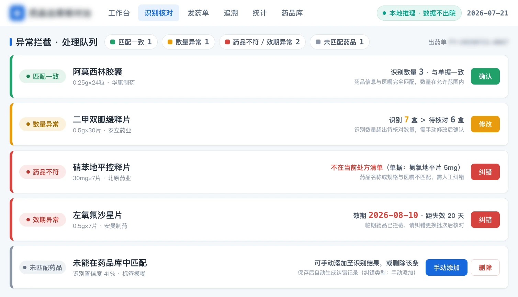Go to the 追溯 tab
Screen dimensions: 518x297
(x=231, y=13)
